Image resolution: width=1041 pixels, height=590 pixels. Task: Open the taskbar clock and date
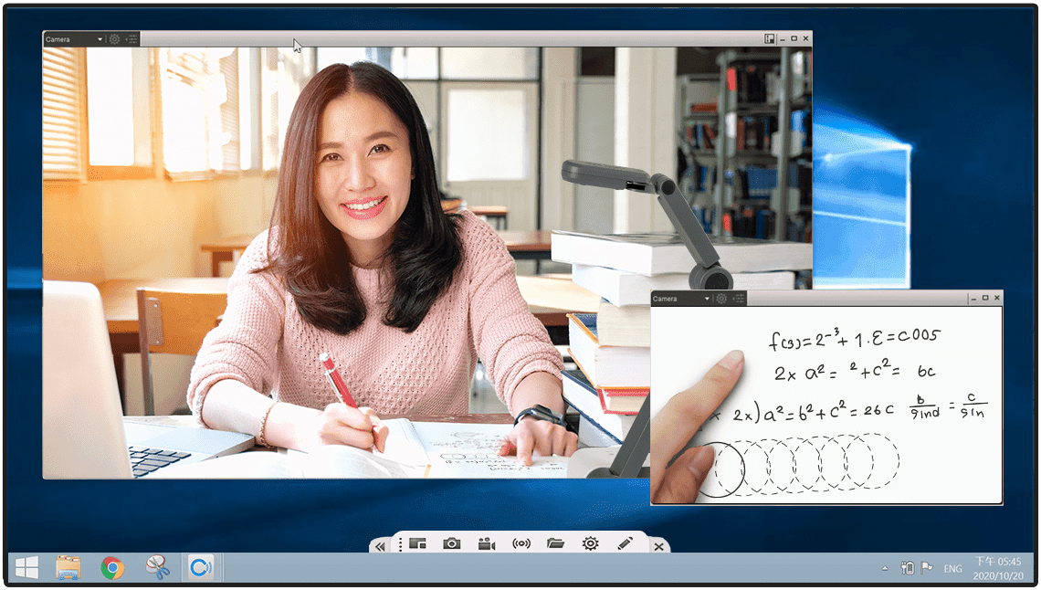click(998, 569)
